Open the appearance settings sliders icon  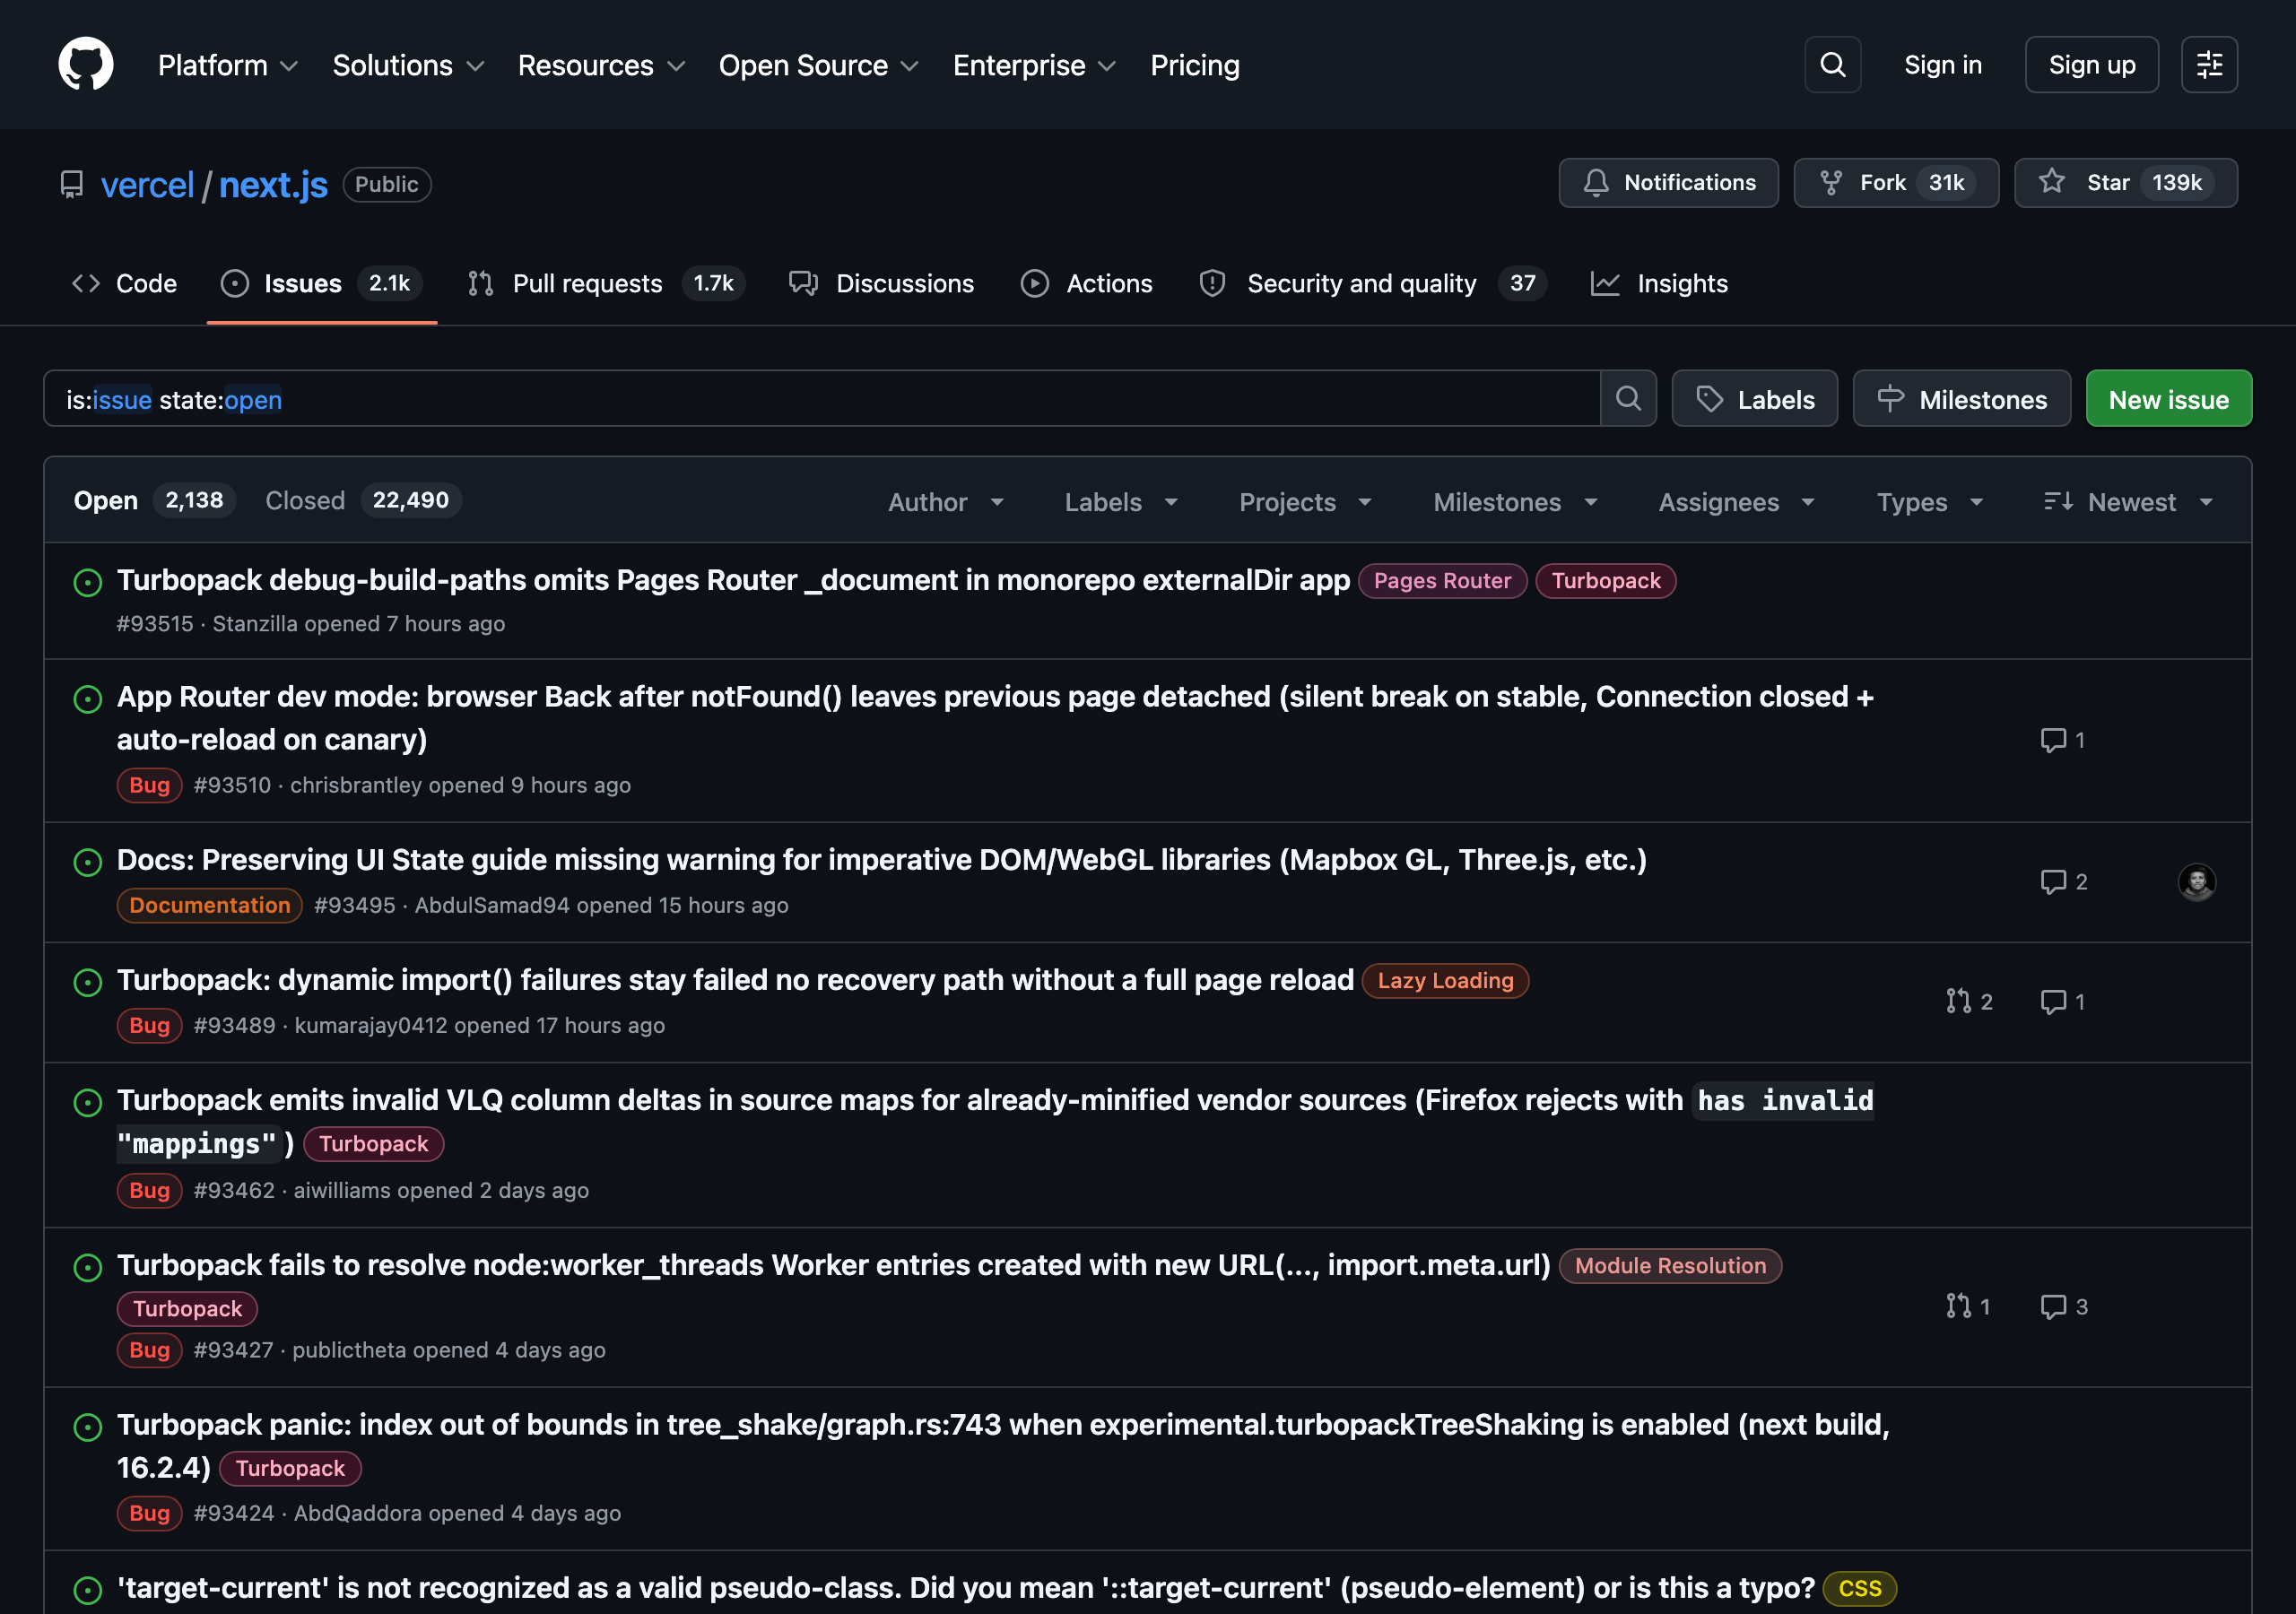[x=2209, y=65]
